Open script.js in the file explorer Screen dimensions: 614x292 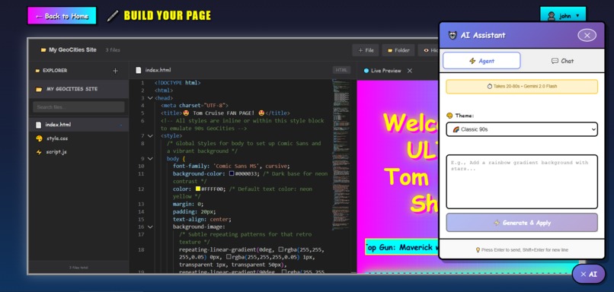coord(78,152)
